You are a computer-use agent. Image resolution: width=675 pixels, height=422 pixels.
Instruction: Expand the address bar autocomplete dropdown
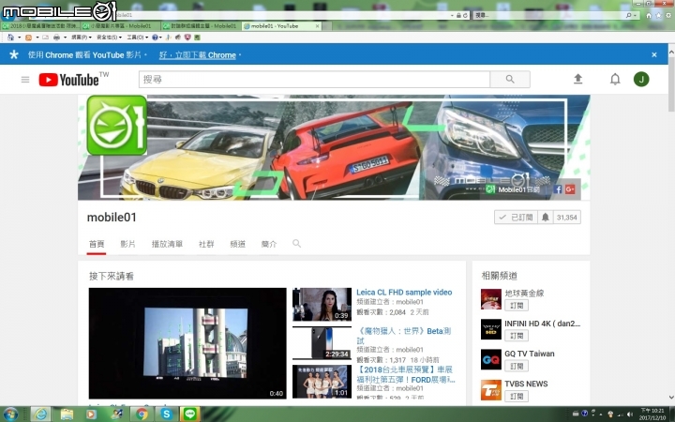(452, 16)
